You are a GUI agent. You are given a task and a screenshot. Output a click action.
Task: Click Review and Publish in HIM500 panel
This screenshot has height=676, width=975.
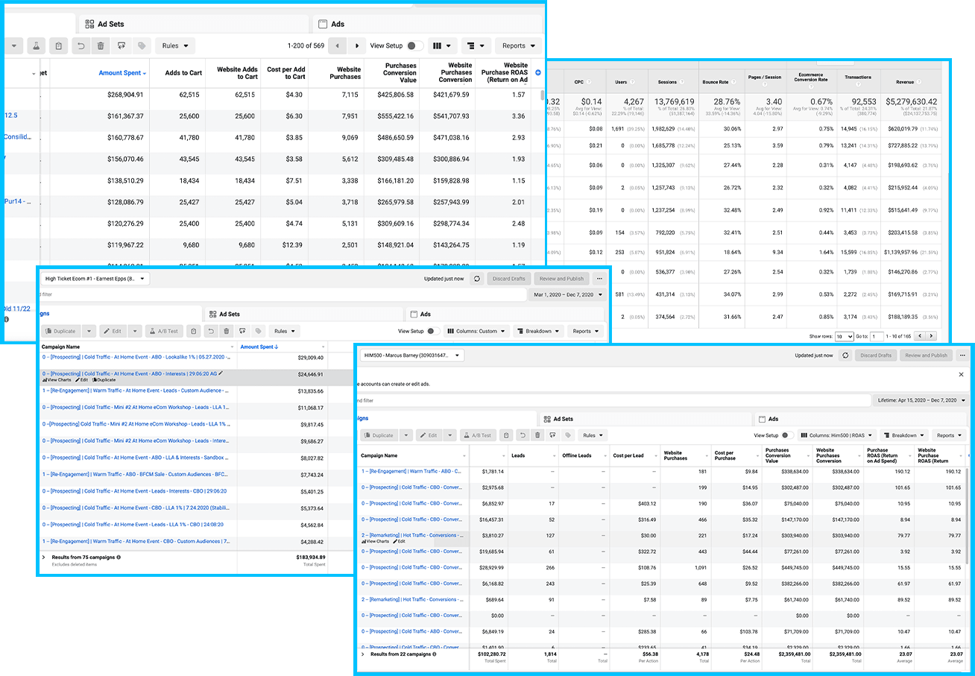tap(926, 356)
